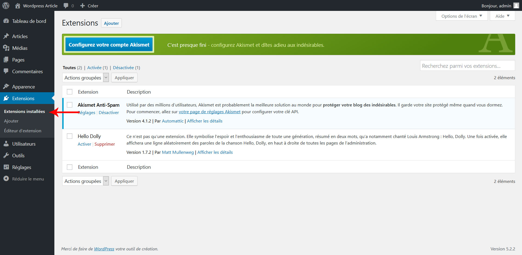This screenshot has width=522, height=255.
Task: Click the Outils wrench icon
Action: point(6,155)
